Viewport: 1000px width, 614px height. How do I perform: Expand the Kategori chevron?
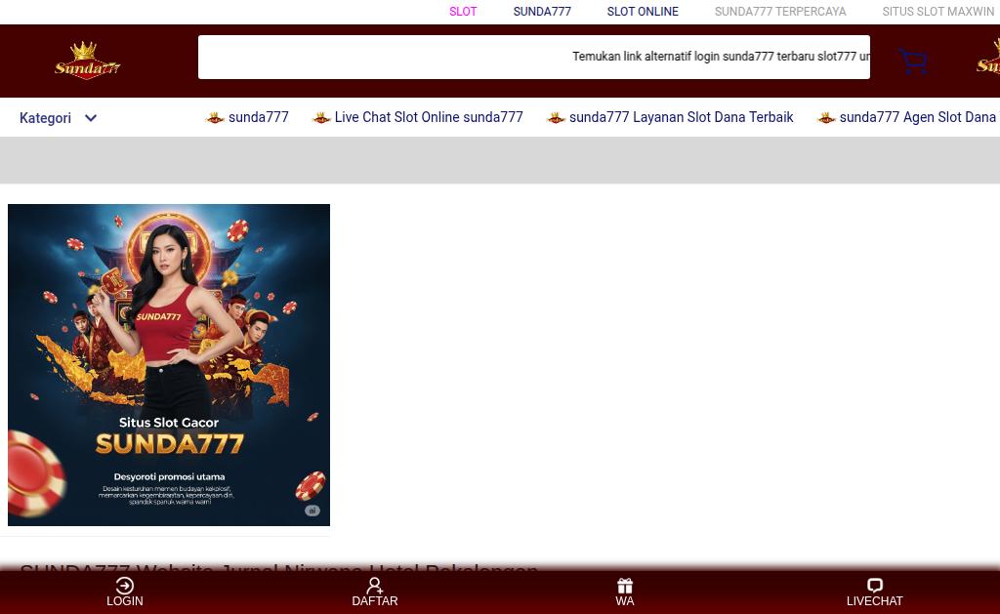91,118
